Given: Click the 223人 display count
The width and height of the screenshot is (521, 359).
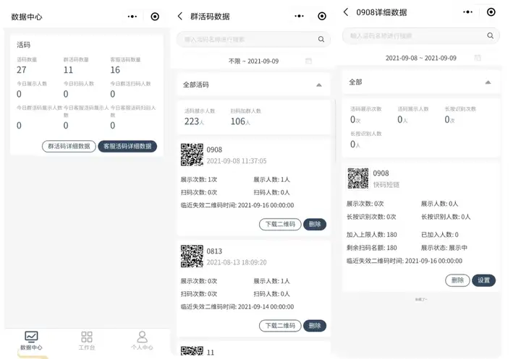Looking at the screenshot, I should [x=194, y=121].
